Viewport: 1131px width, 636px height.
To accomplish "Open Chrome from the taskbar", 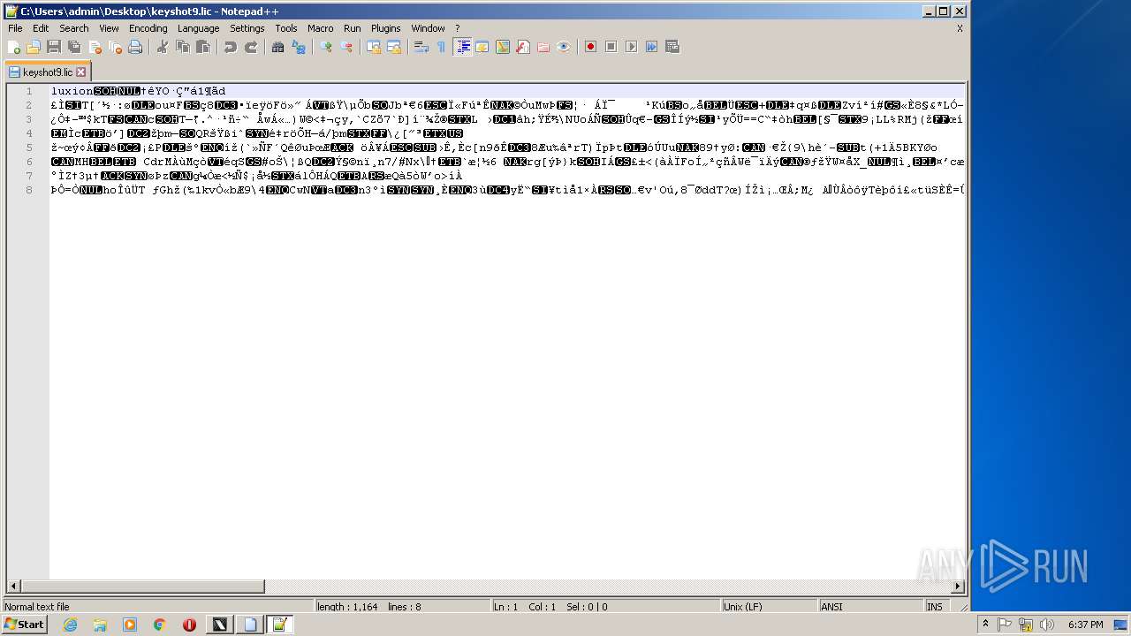I will (159, 625).
